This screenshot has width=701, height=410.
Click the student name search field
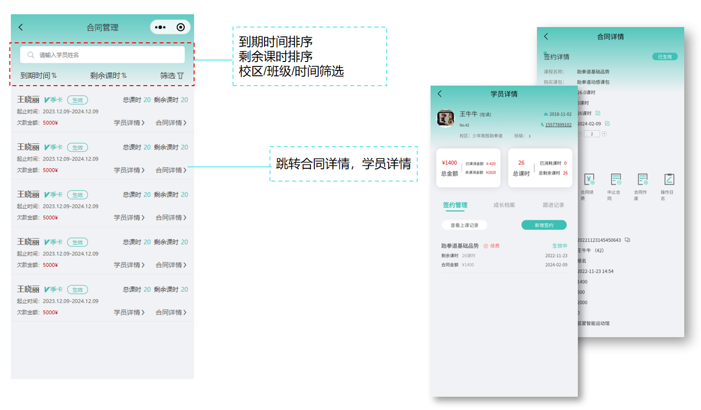click(x=102, y=55)
